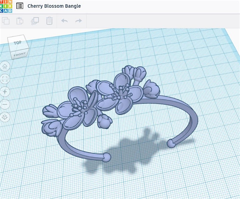Zoom in with the plus button

pos(5,92)
